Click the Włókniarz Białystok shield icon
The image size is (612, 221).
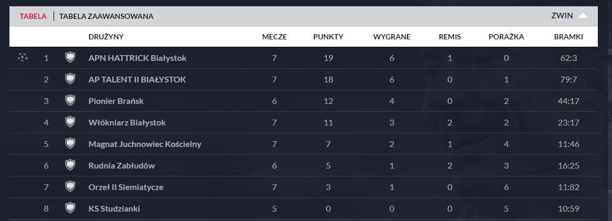pos(70,122)
